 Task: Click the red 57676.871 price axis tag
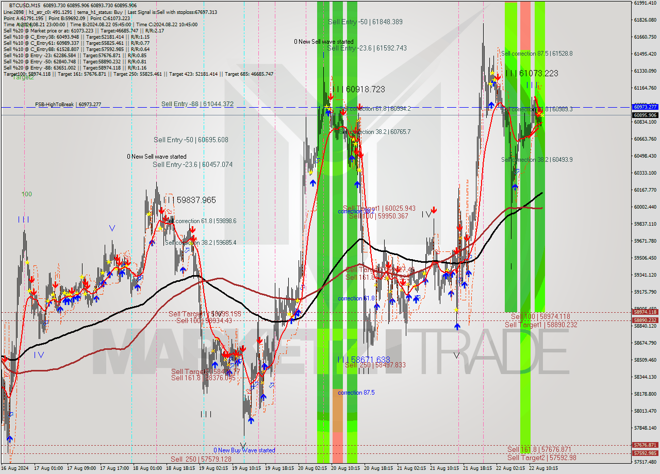[645, 445]
